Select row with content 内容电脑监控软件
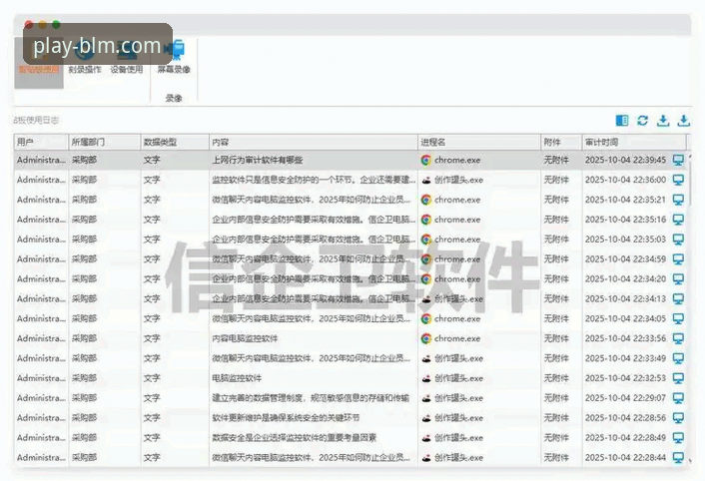 click(x=351, y=338)
